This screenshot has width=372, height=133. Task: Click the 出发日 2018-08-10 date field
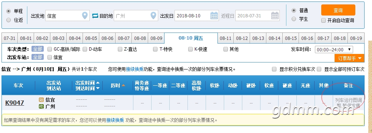click(x=197, y=16)
